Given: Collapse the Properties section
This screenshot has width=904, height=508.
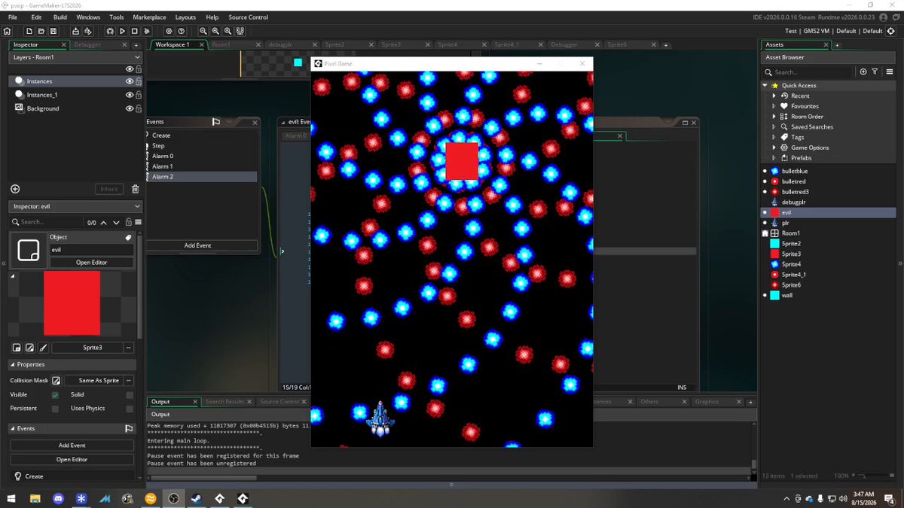Looking at the screenshot, I should [12, 364].
